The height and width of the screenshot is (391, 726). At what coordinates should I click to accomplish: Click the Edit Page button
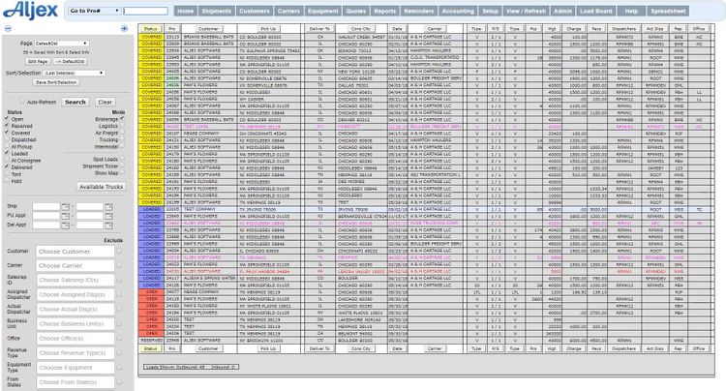click(x=38, y=61)
